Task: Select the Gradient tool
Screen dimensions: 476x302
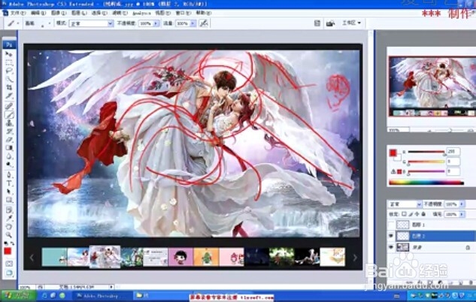Action: [x=9, y=148]
